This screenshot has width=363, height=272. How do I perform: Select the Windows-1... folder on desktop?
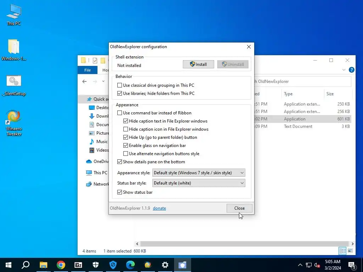14,50
